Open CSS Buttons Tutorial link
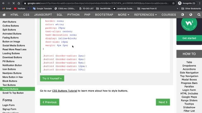The image size is (202, 113). click(x=64, y=91)
